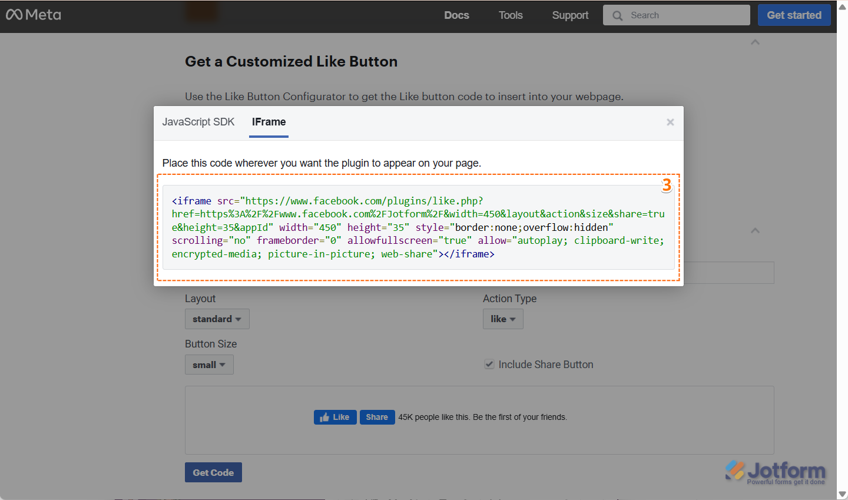
Task: Switch to the JavaScript SDK tab
Action: (x=198, y=122)
